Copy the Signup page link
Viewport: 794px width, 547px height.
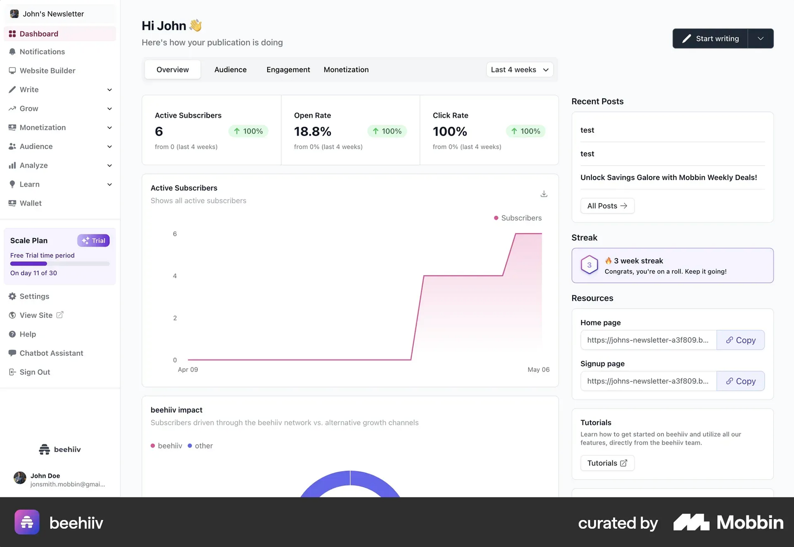tap(741, 381)
